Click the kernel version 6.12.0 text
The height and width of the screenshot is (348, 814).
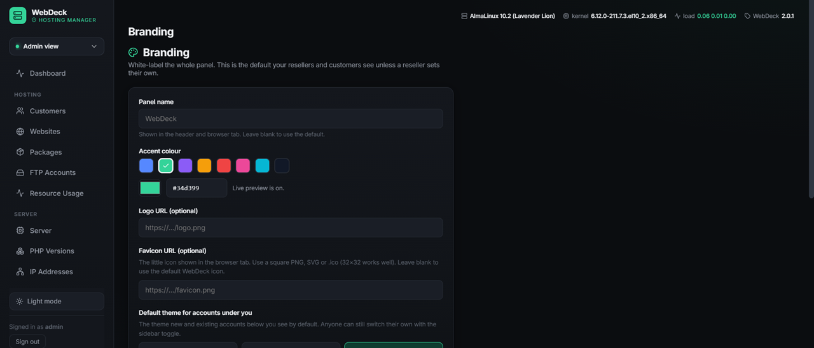(628, 16)
